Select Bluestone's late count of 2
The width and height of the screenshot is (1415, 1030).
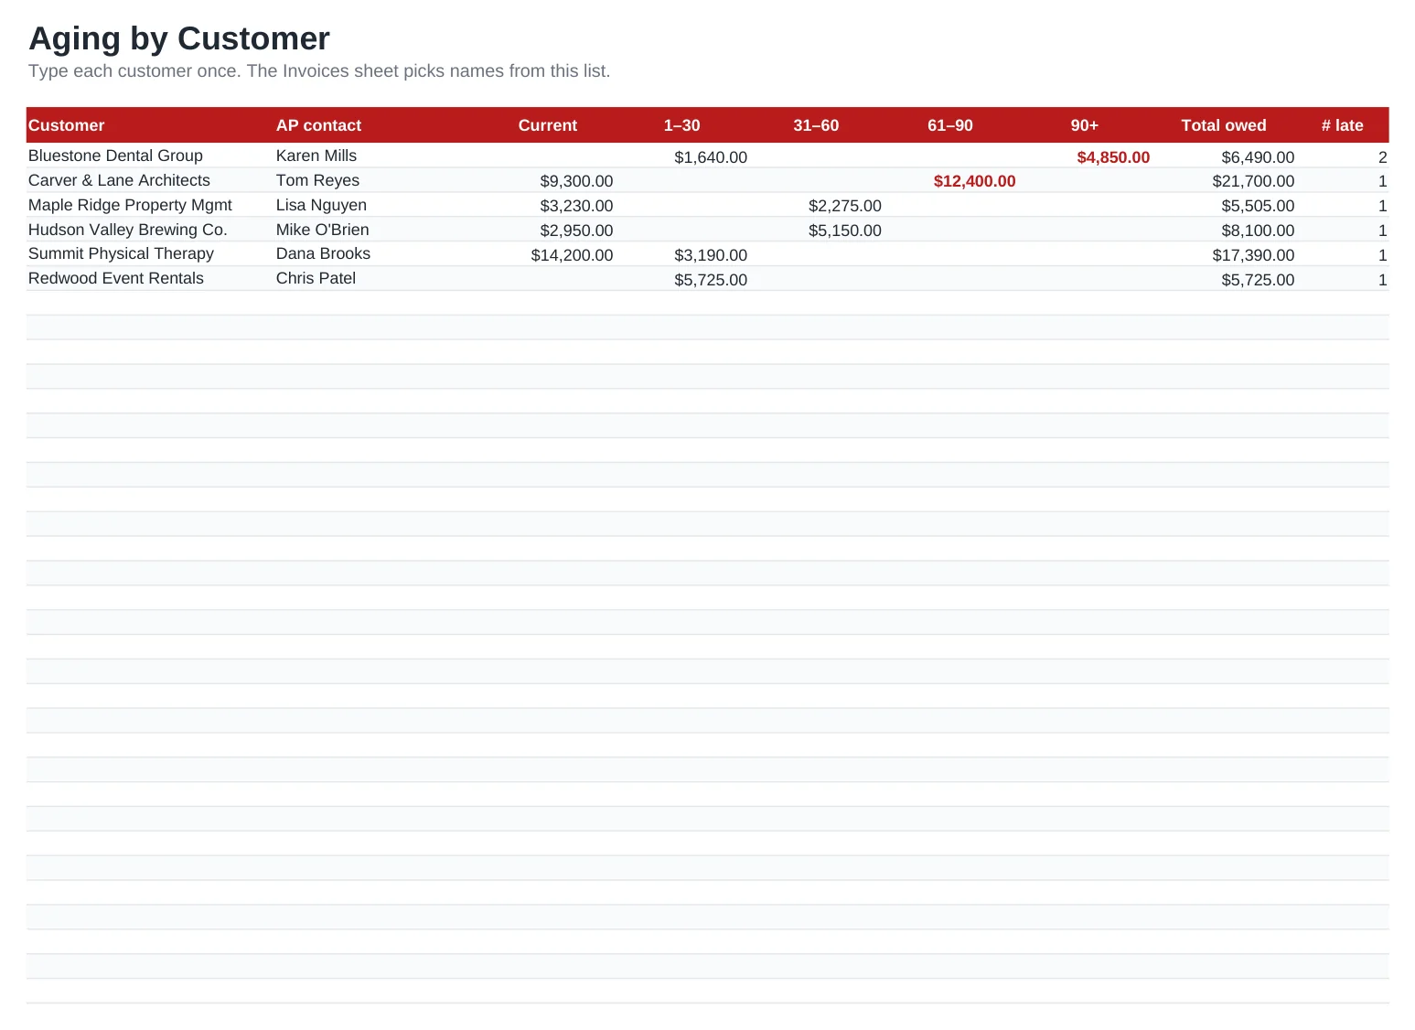(x=1382, y=157)
